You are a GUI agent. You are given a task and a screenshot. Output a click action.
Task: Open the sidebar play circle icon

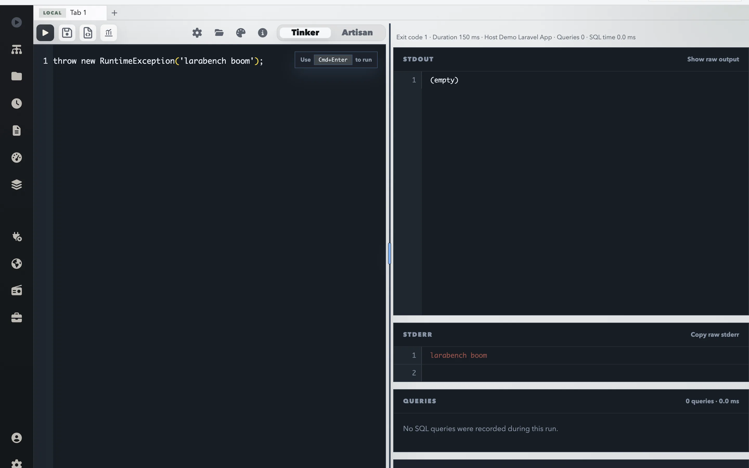pos(17,22)
